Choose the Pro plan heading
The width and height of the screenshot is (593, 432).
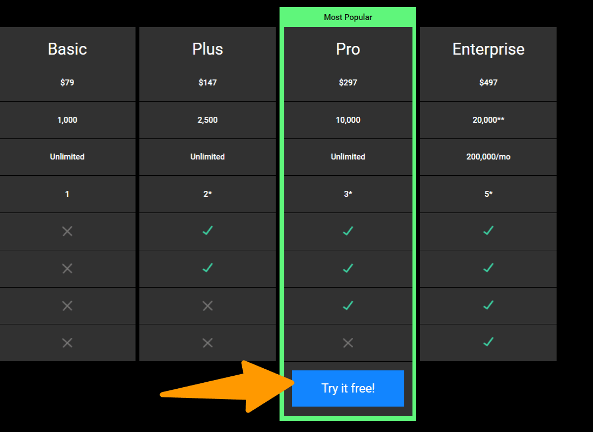click(348, 49)
